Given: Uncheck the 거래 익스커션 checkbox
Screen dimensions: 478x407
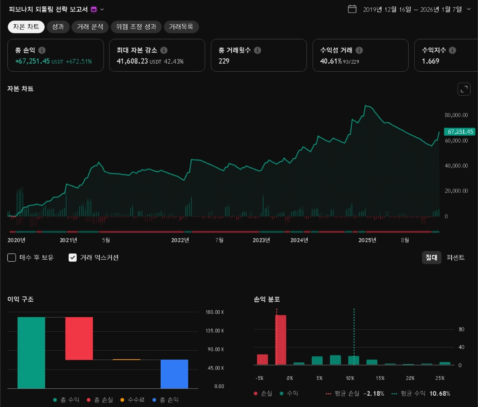Looking at the screenshot, I should click(x=72, y=257).
